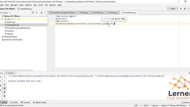Select checkbutton.py in project tree
The image size is (190, 107).
pyautogui.click(x=13, y=25)
